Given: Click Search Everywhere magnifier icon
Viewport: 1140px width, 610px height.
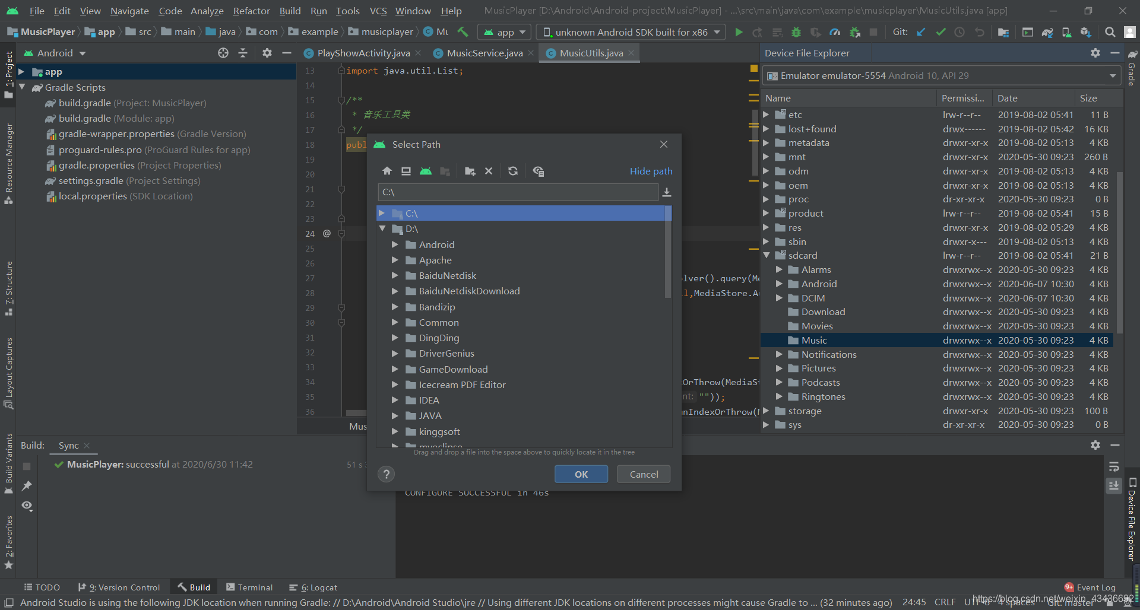Looking at the screenshot, I should click(x=1110, y=32).
